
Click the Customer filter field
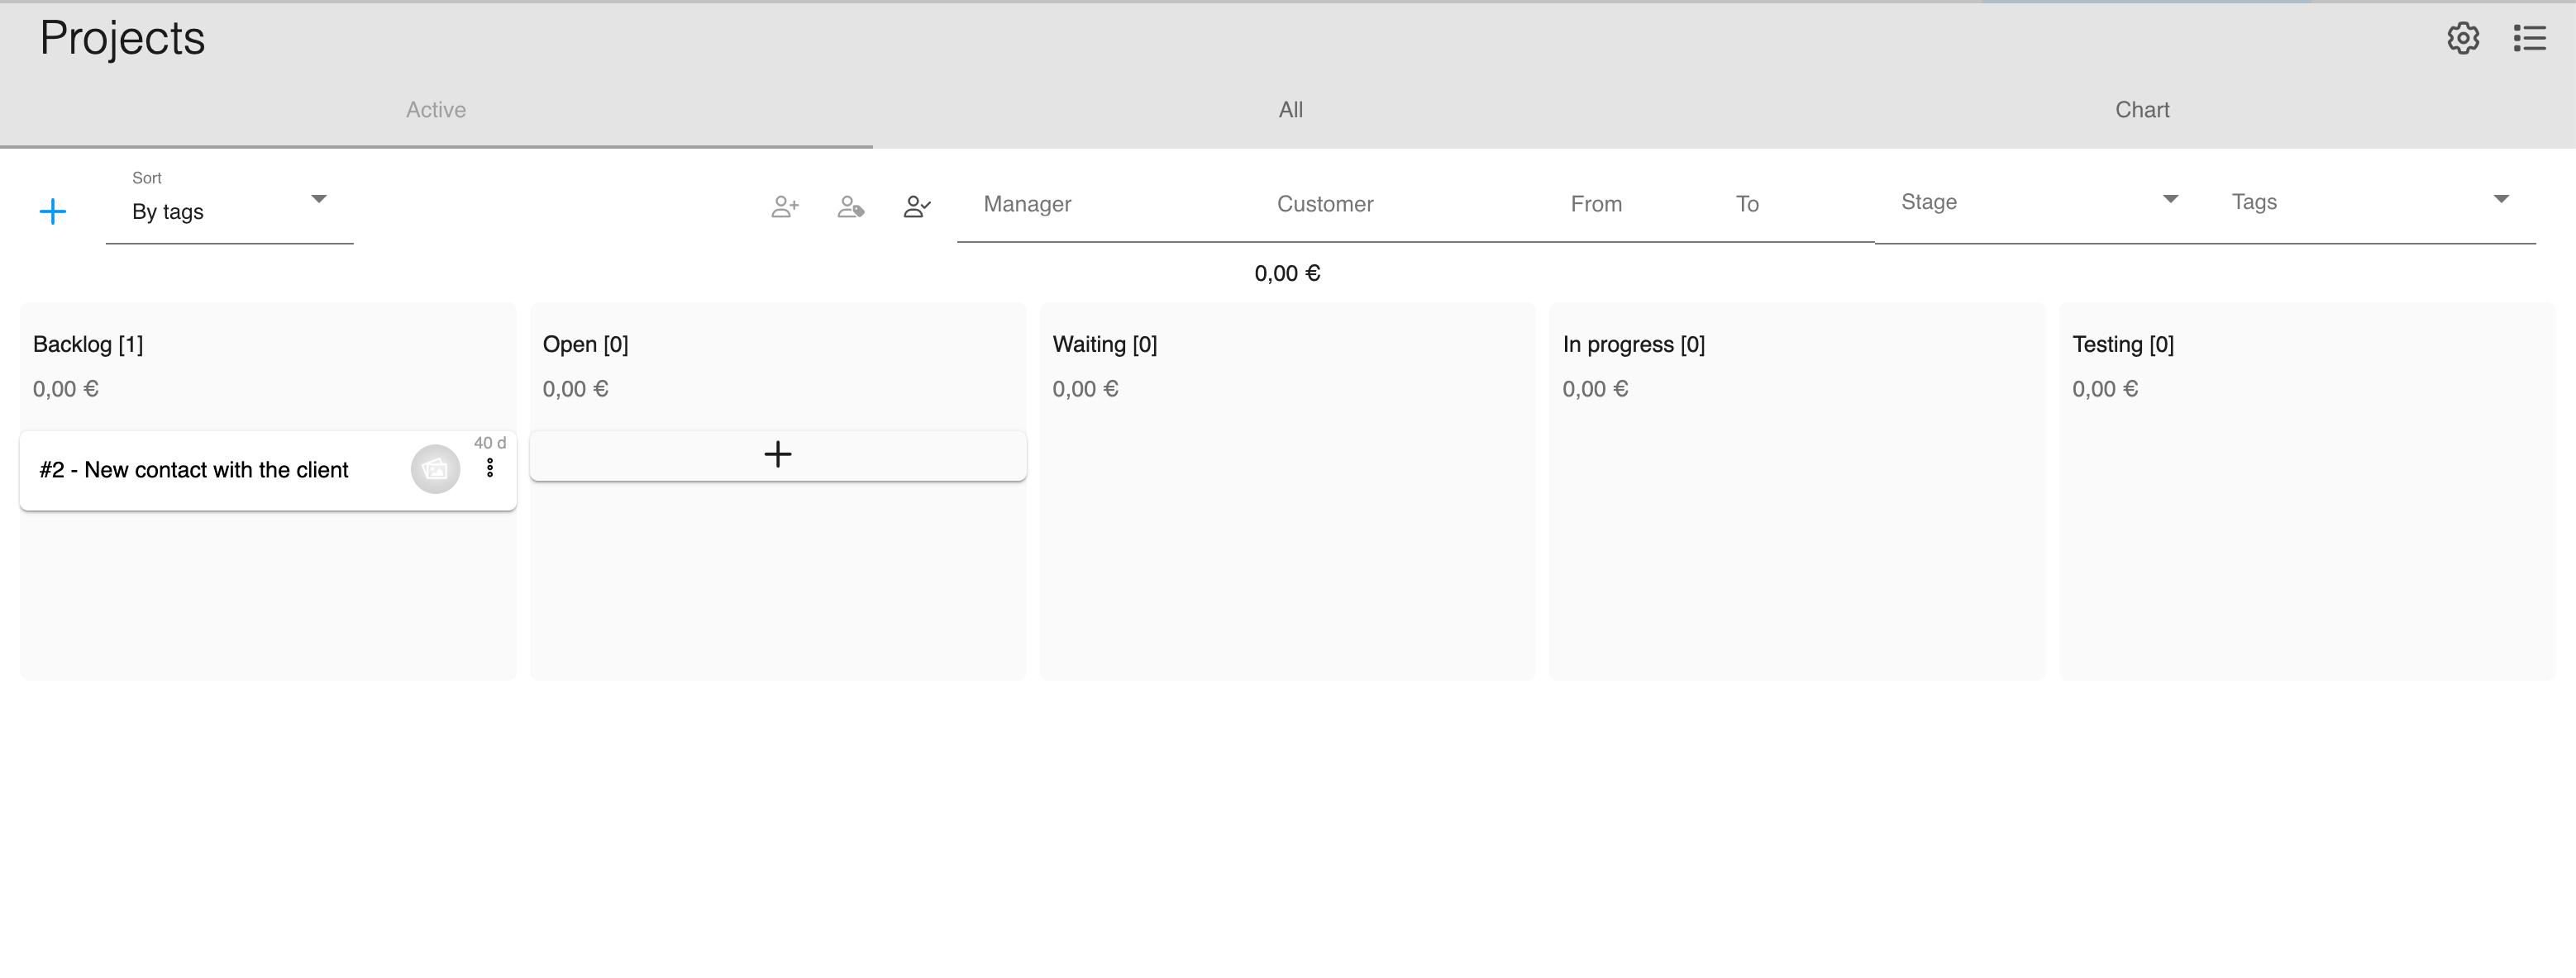pos(1400,205)
